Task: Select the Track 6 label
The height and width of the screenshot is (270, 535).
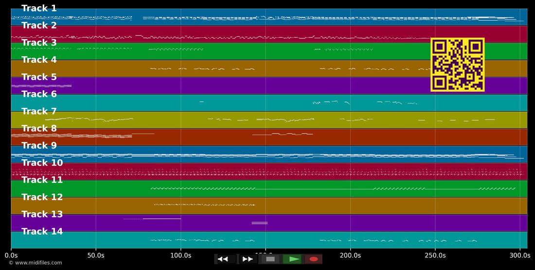Action: click(39, 94)
